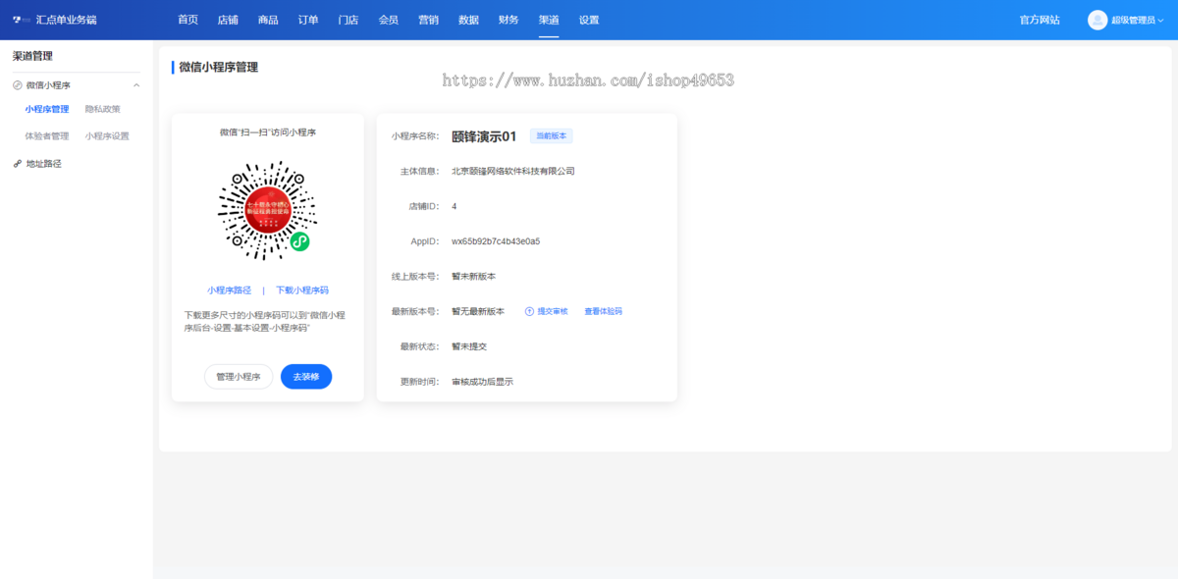
Task: Open the 设置 menu
Action: click(589, 20)
